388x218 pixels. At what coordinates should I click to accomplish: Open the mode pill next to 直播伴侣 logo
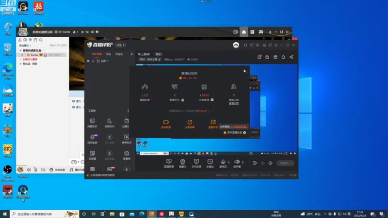coord(120,45)
